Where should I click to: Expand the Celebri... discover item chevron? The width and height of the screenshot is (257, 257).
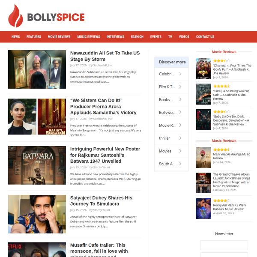180,74
